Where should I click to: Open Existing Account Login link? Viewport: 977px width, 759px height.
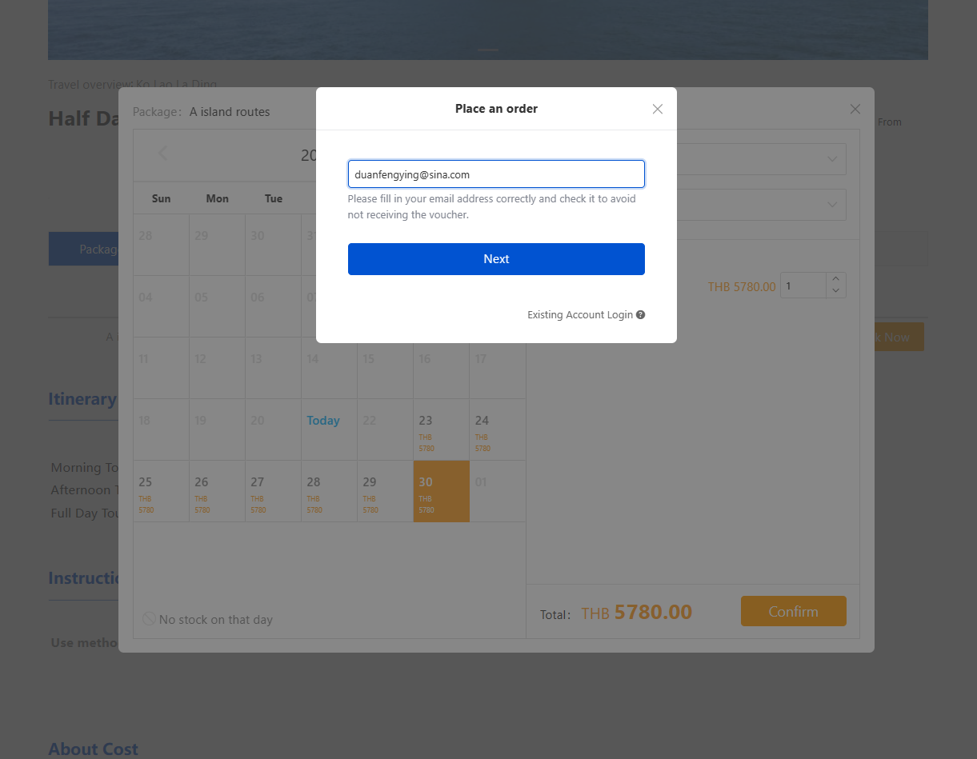click(x=579, y=315)
